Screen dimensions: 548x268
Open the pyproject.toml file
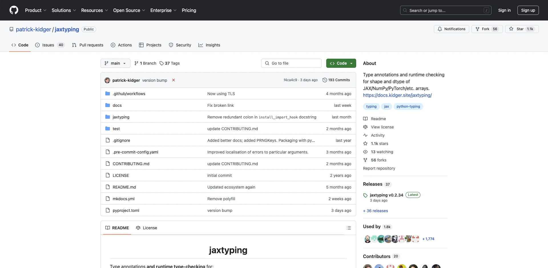(x=126, y=210)
